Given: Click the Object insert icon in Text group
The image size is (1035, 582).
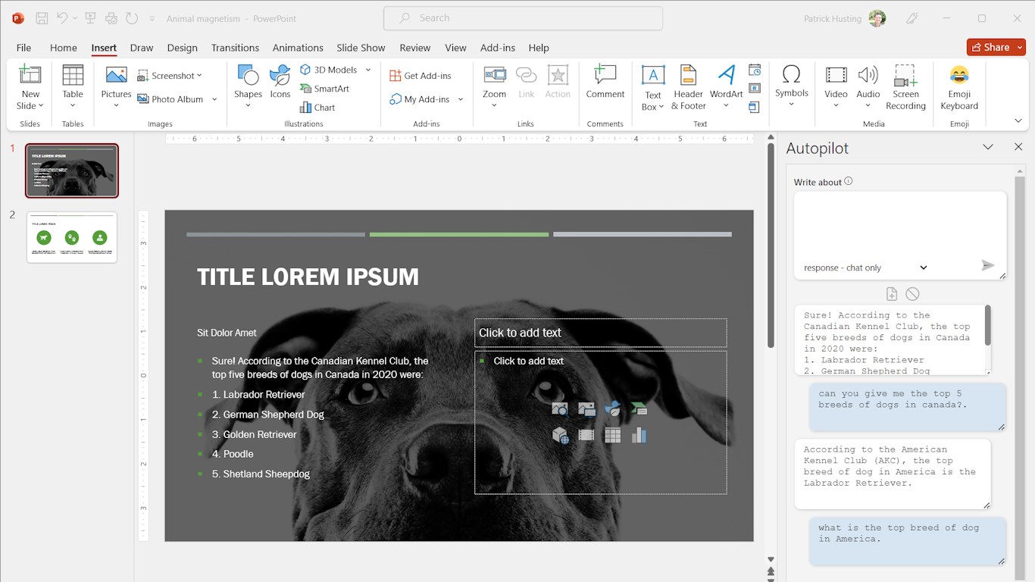Looking at the screenshot, I should [x=755, y=107].
